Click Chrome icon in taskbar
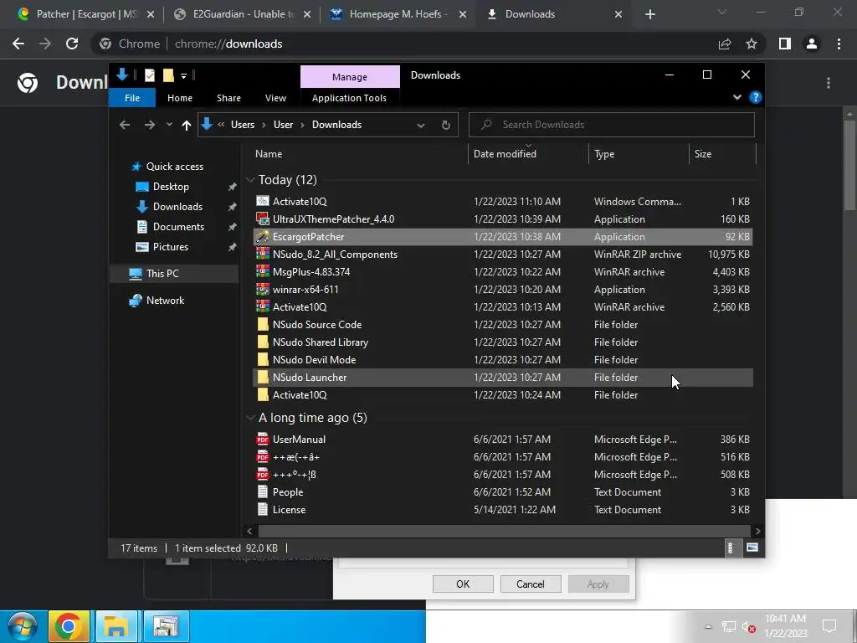 pos(69,626)
